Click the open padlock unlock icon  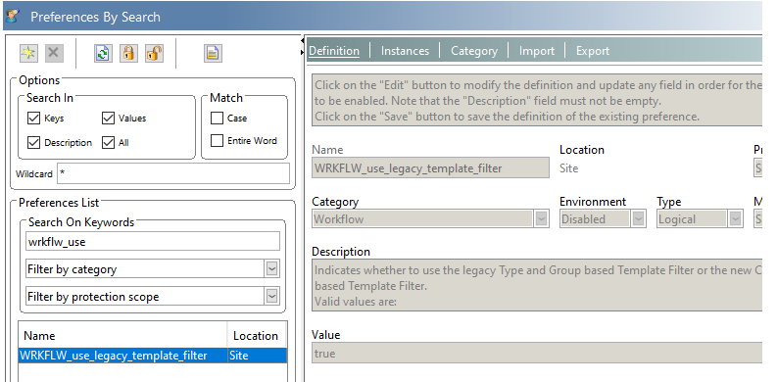[154, 53]
